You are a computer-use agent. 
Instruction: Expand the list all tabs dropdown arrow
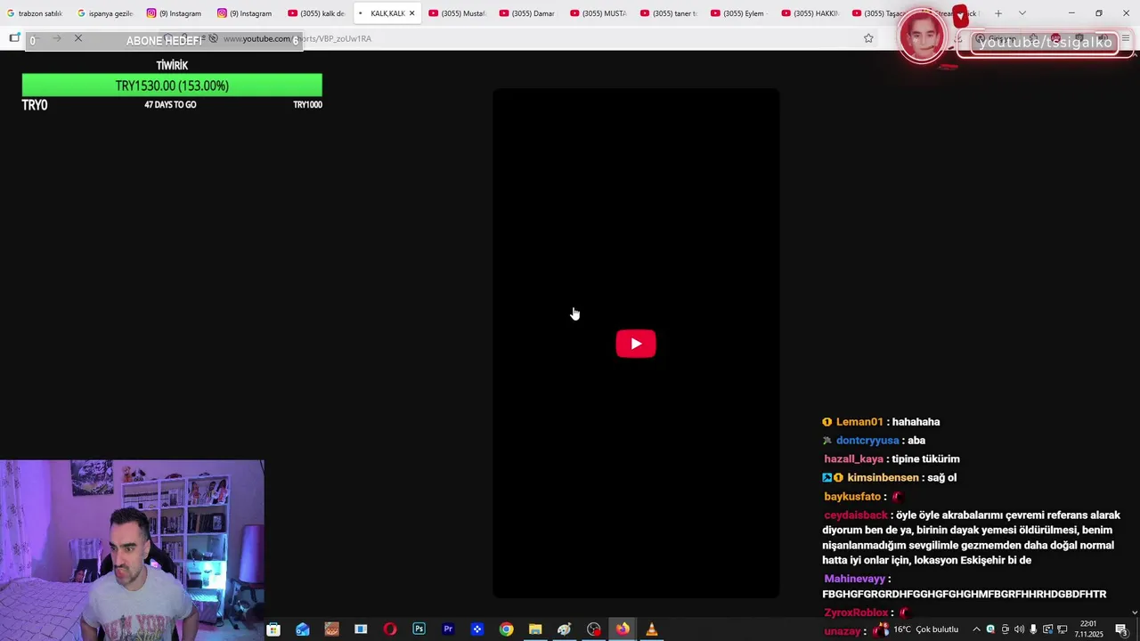pos(1022,13)
